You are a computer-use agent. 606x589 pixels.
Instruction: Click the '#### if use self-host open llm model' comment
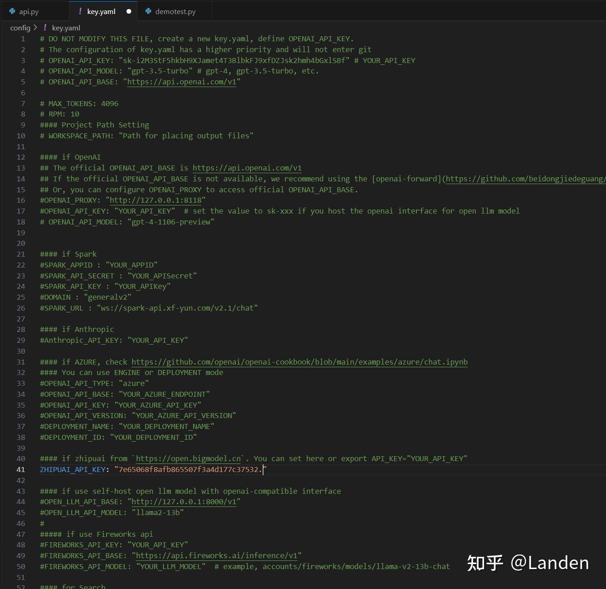tap(191, 491)
